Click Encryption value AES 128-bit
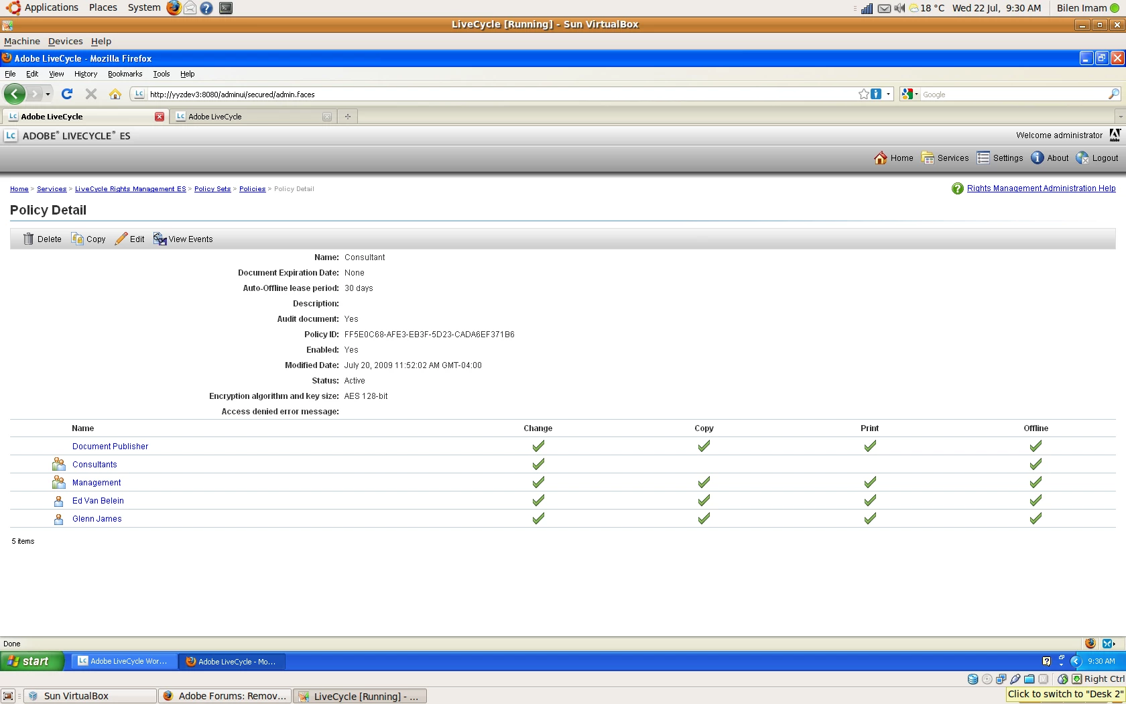Screen dimensions: 1126x704 (366, 396)
